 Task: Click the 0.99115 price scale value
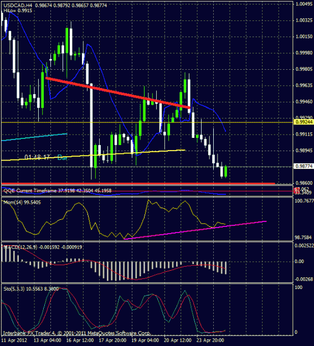point(304,134)
